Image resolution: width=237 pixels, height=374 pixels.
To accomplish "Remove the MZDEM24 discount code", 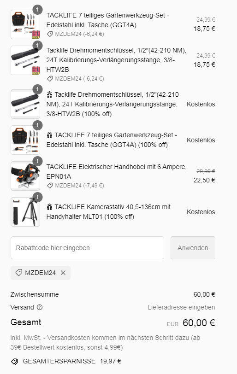I will click(63, 273).
